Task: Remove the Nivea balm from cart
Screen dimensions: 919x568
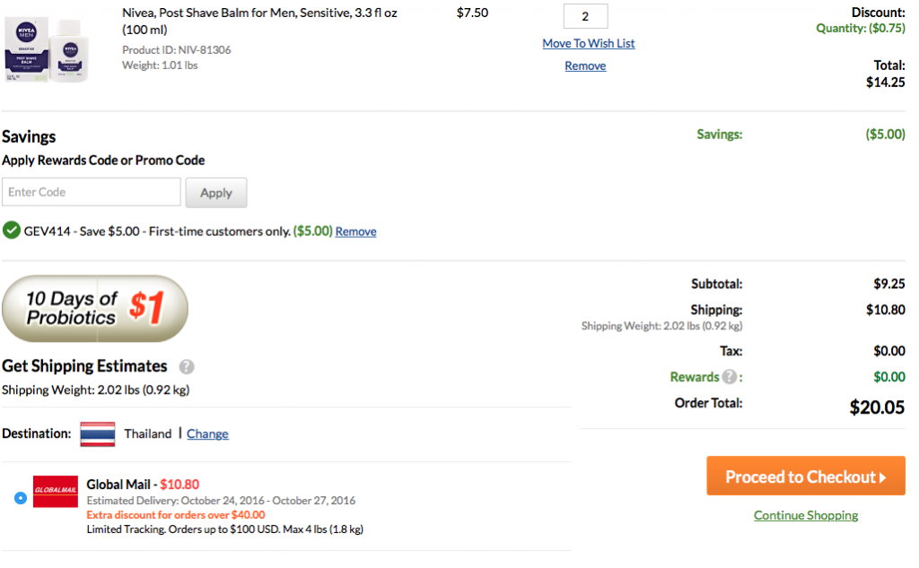Action: 585,66
